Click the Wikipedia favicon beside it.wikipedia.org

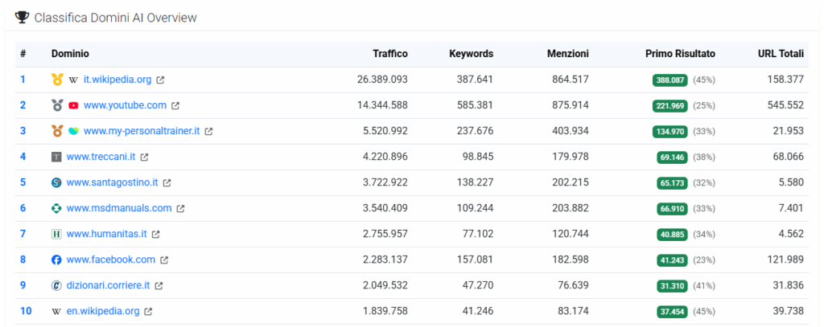click(73, 80)
